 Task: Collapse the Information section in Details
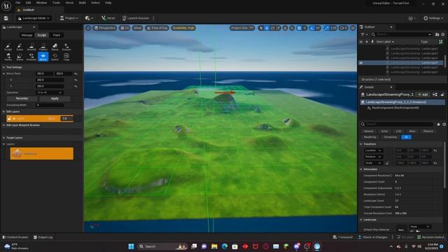click(361, 169)
